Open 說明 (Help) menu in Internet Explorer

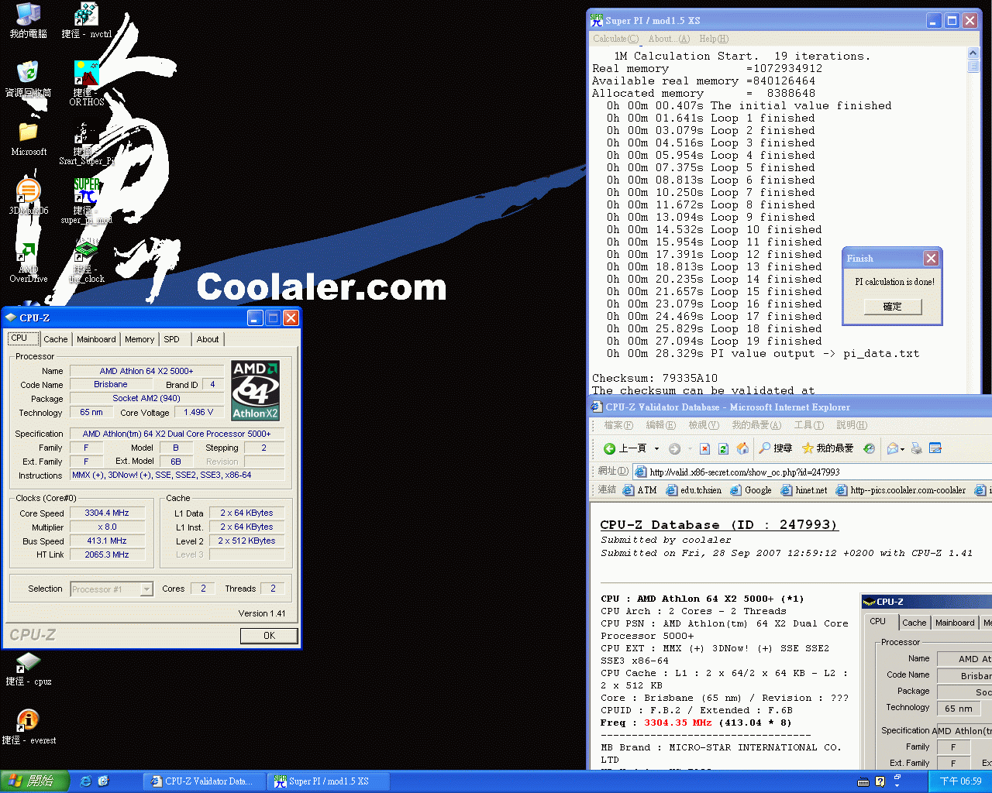point(851,425)
